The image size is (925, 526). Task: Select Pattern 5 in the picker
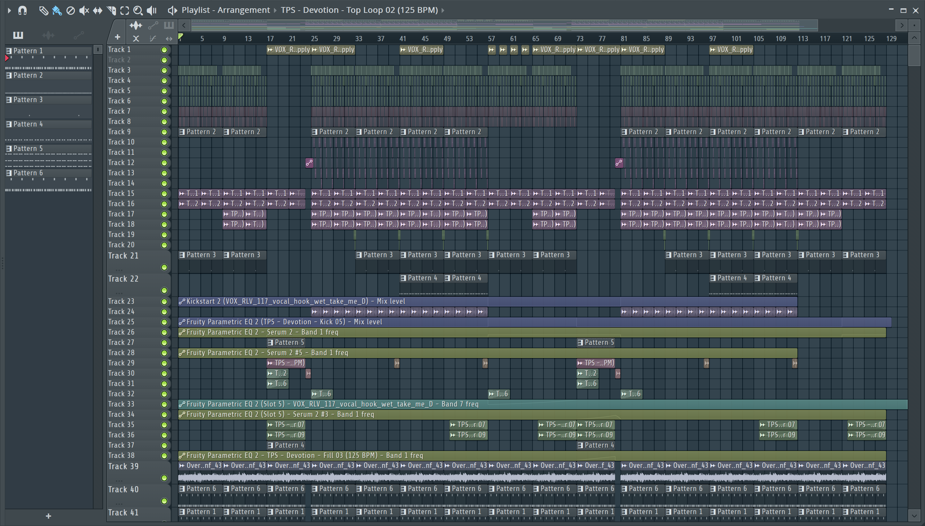click(48, 148)
